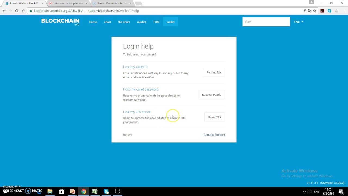Image resolution: width=348 pixels, height=196 pixels.
Task: Open Skype from the taskbar
Action: tap(106, 191)
